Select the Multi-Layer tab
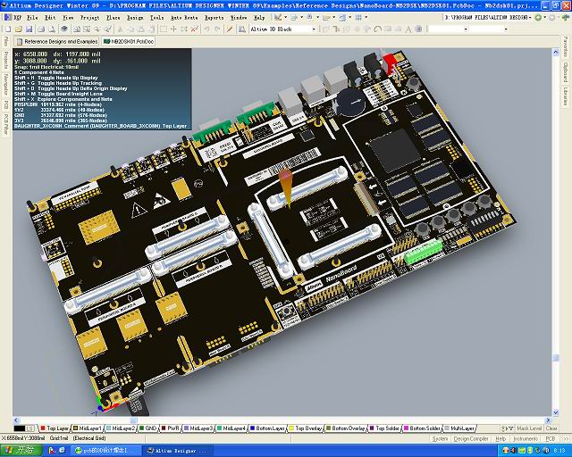Image resolution: width=572 pixels, height=457 pixels. tap(459, 428)
